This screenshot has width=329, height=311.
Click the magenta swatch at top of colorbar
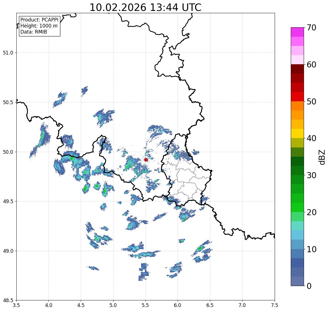[x=297, y=32]
